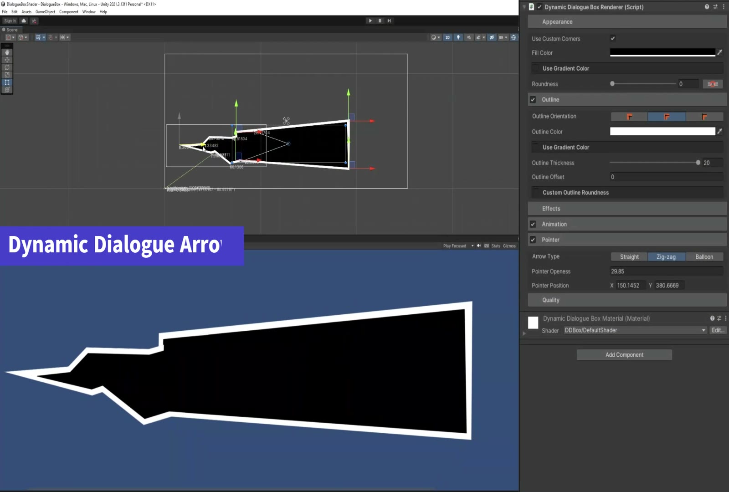This screenshot has height=492, width=729.
Task: Uncheck Use Custom Corners checkbox
Action: pos(613,39)
